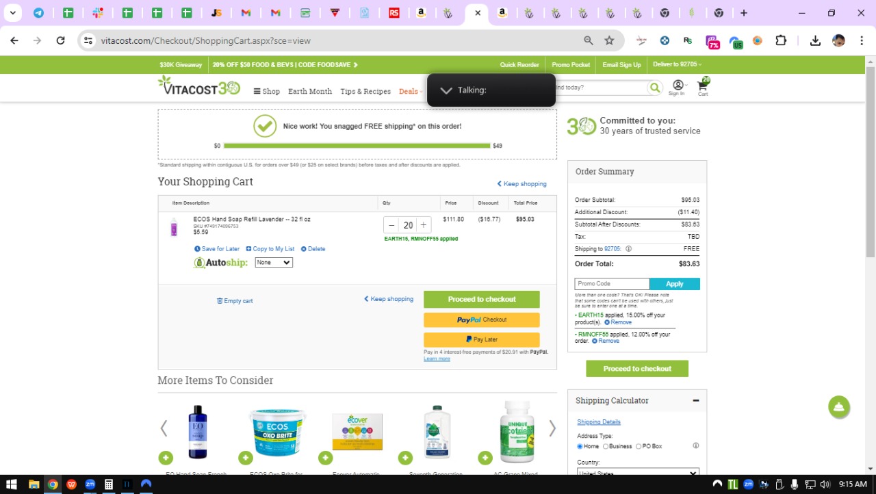This screenshot has width=876, height=494.
Task: Apply the promo code
Action: [675, 284]
